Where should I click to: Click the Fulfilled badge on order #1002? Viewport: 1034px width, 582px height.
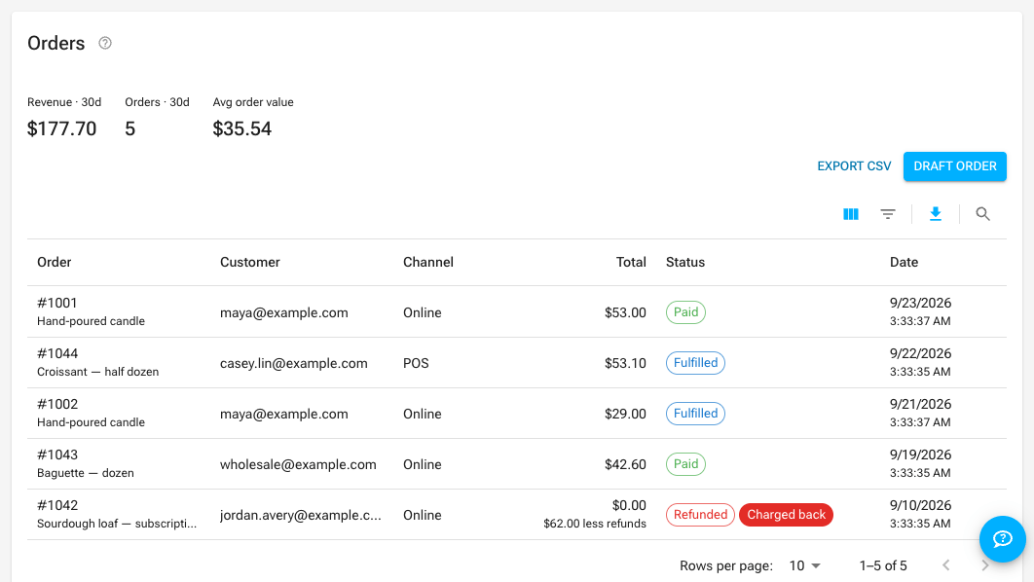pos(695,414)
